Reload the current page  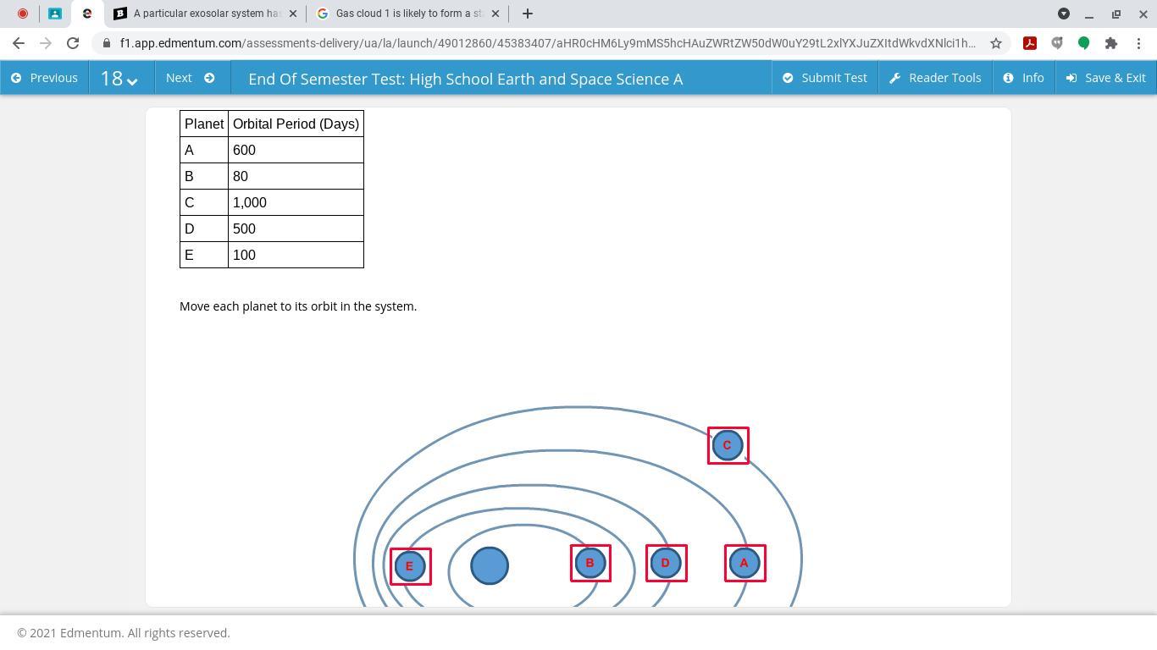[x=73, y=43]
